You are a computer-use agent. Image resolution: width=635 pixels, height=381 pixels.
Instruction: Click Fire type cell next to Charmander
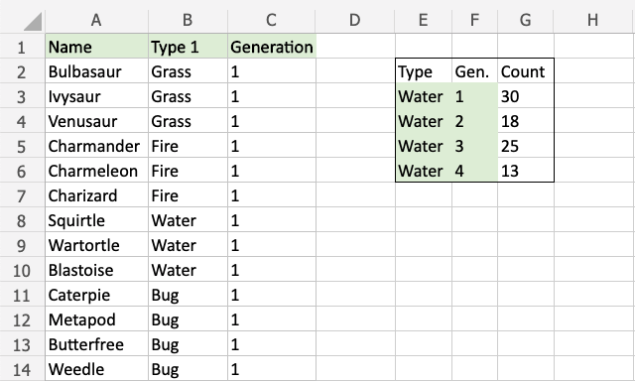188,146
